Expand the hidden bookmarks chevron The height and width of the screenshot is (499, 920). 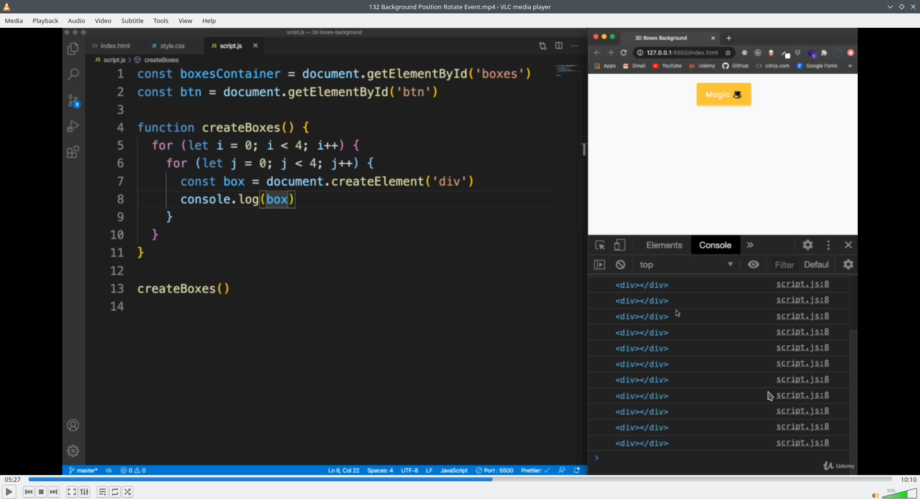pyautogui.click(x=850, y=66)
